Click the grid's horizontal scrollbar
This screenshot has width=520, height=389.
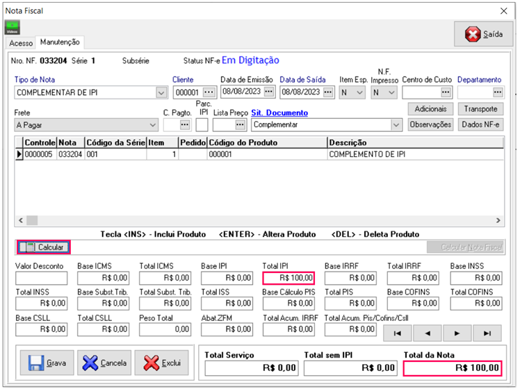257,221
